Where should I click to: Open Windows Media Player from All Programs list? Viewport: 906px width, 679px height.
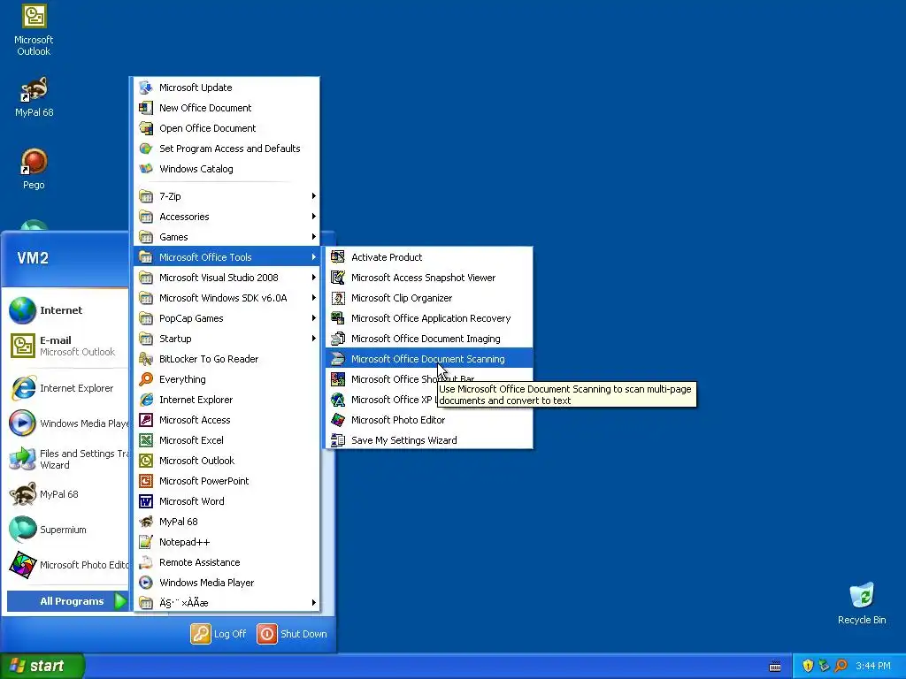coord(226,583)
